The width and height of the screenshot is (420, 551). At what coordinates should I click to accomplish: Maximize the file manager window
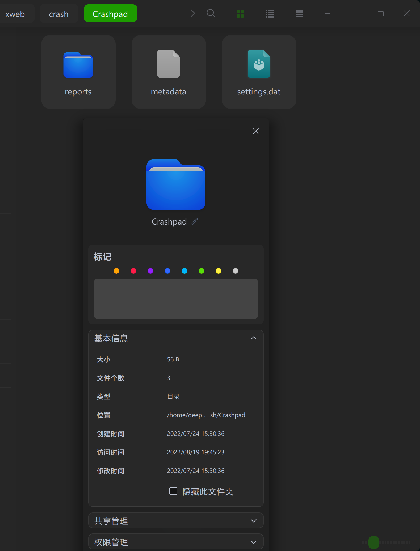(x=381, y=14)
